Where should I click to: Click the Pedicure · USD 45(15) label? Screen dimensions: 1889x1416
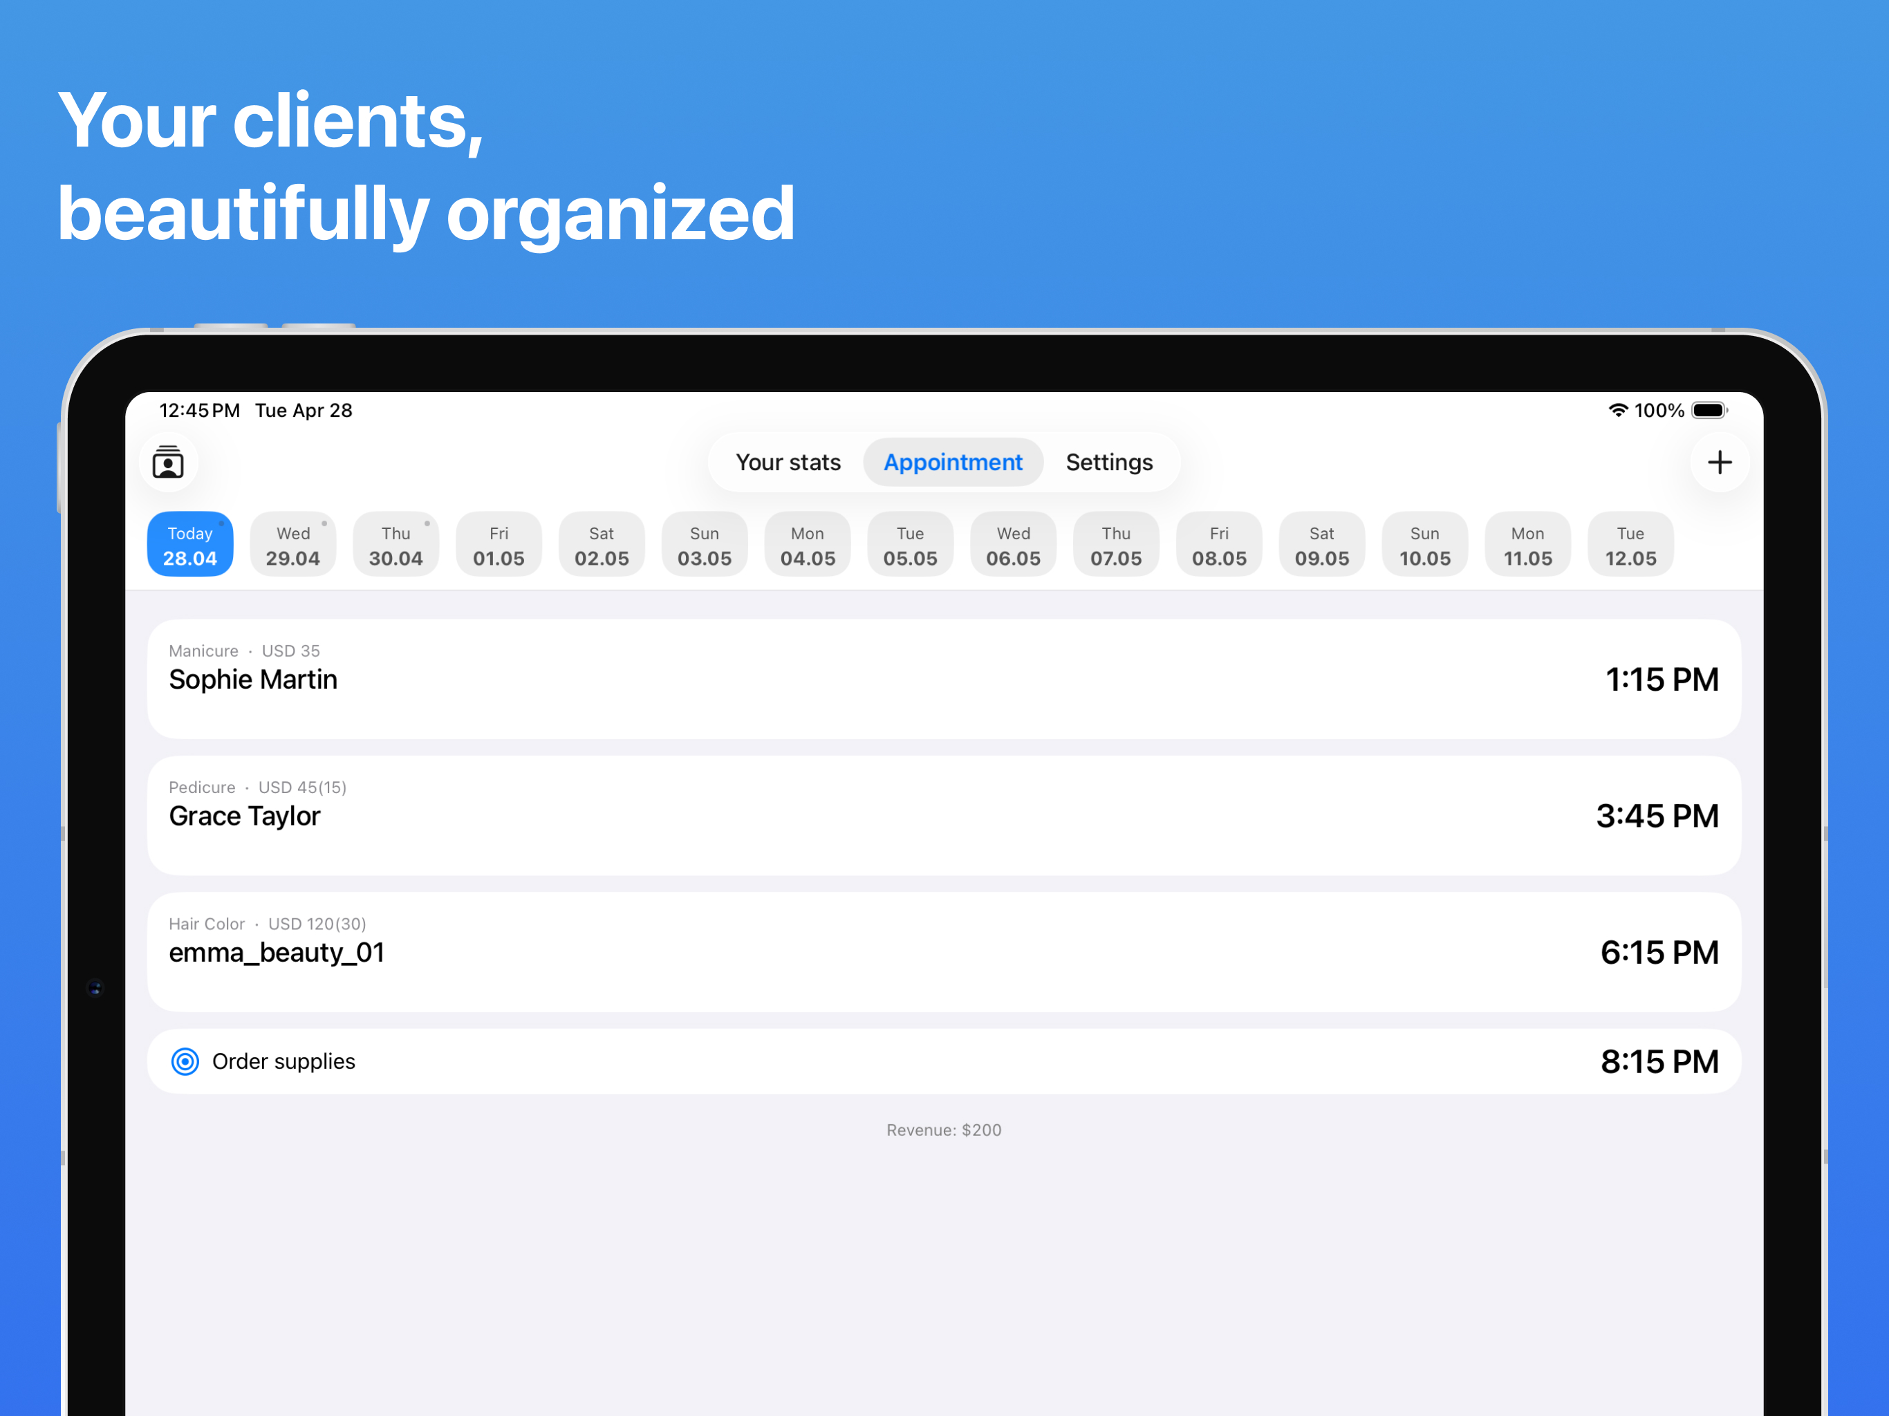tap(258, 788)
